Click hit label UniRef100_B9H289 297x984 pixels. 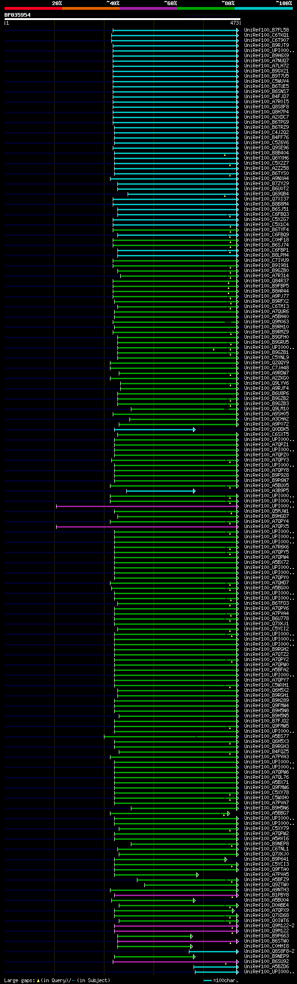point(266,700)
